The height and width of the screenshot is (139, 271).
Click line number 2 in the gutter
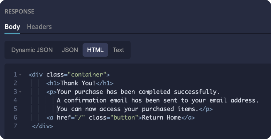15,83
